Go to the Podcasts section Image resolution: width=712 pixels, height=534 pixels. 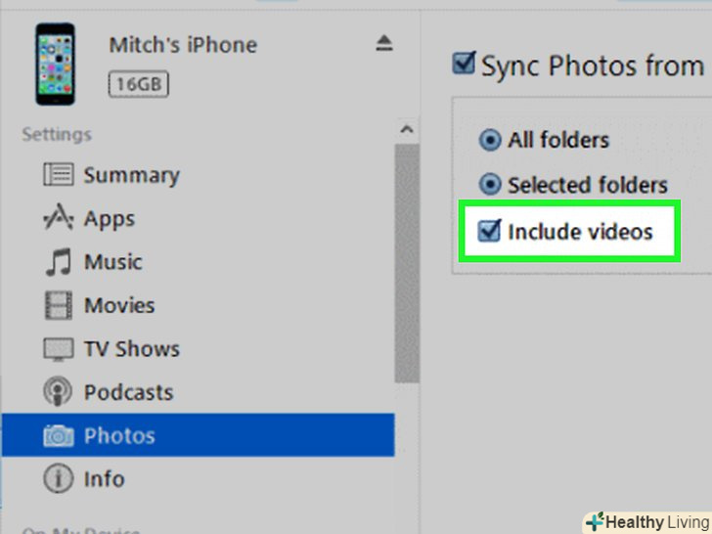pos(128,392)
